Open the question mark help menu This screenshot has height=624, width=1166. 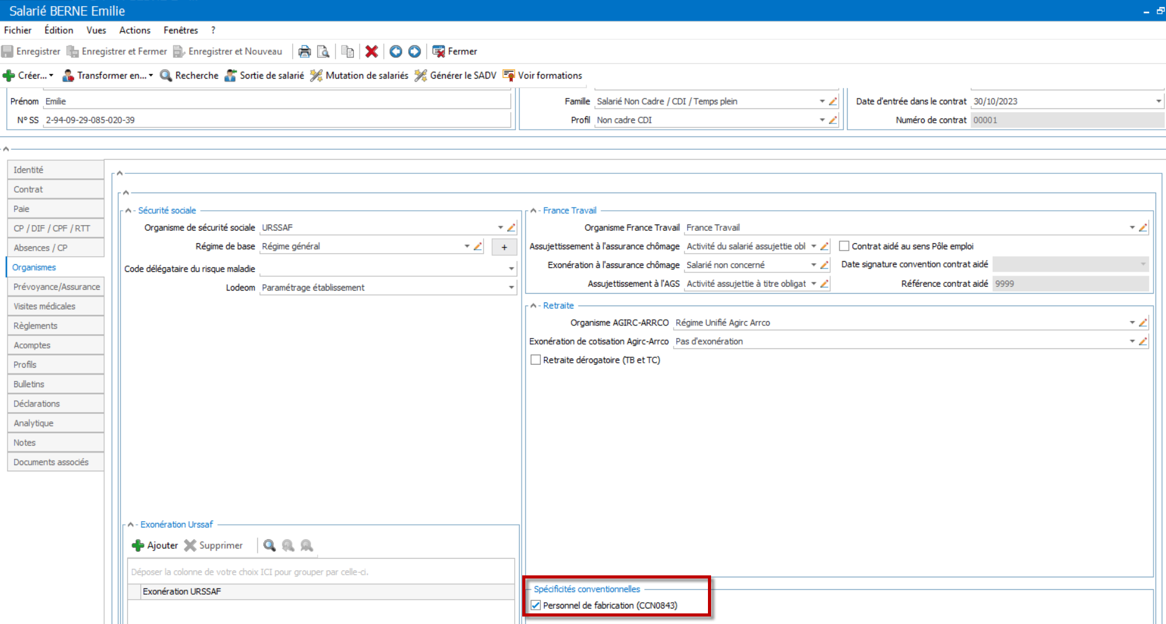pyautogui.click(x=213, y=30)
